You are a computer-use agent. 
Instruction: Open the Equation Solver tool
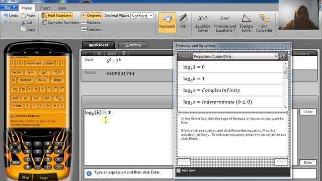(x=202, y=23)
